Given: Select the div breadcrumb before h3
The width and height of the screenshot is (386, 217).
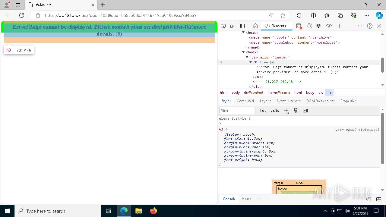Looking at the screenshot, I should tap(321, 93).
